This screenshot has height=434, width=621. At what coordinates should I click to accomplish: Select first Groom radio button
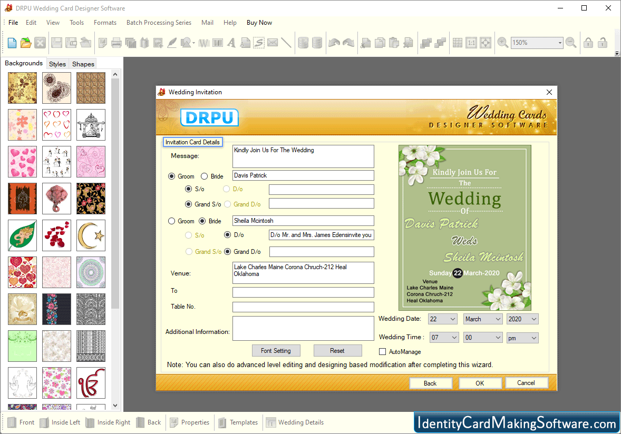tap(171, 176)
